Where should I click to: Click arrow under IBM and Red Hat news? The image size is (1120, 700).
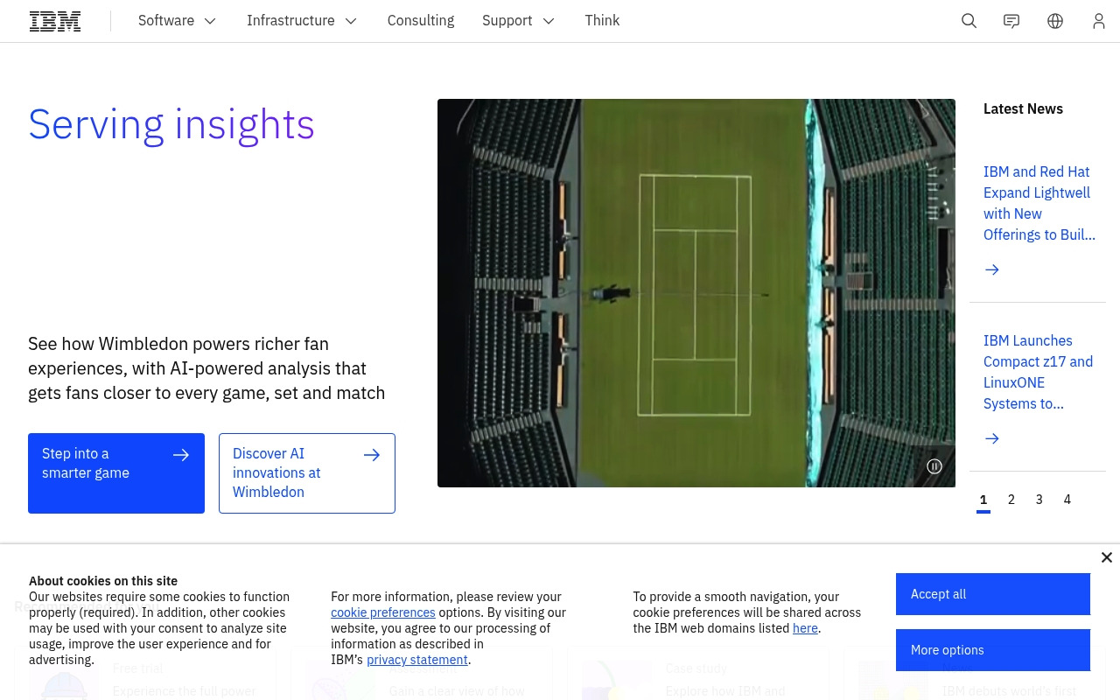click(x=991, y=269)
